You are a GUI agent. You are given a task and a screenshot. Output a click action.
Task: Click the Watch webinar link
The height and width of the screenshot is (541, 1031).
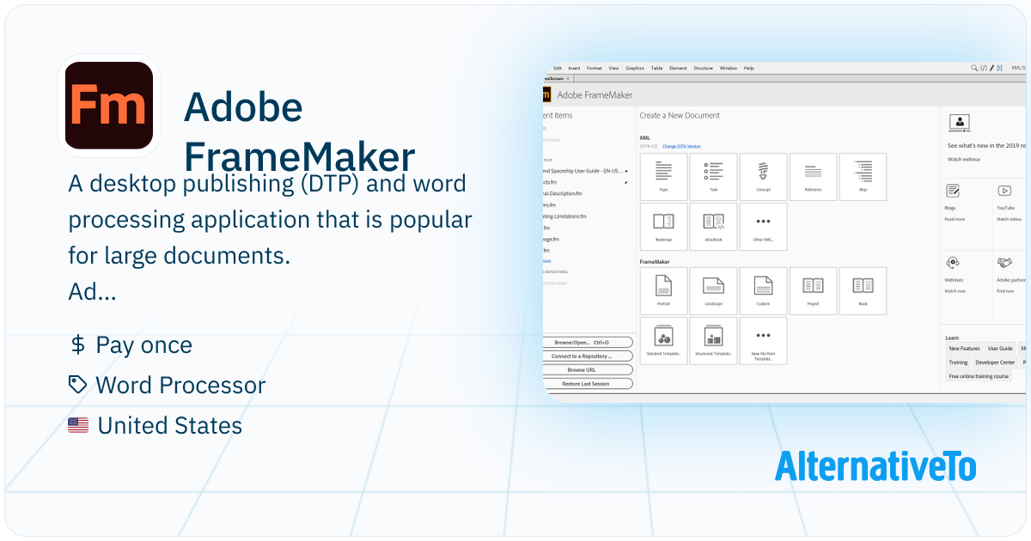(x=964, y=159)
